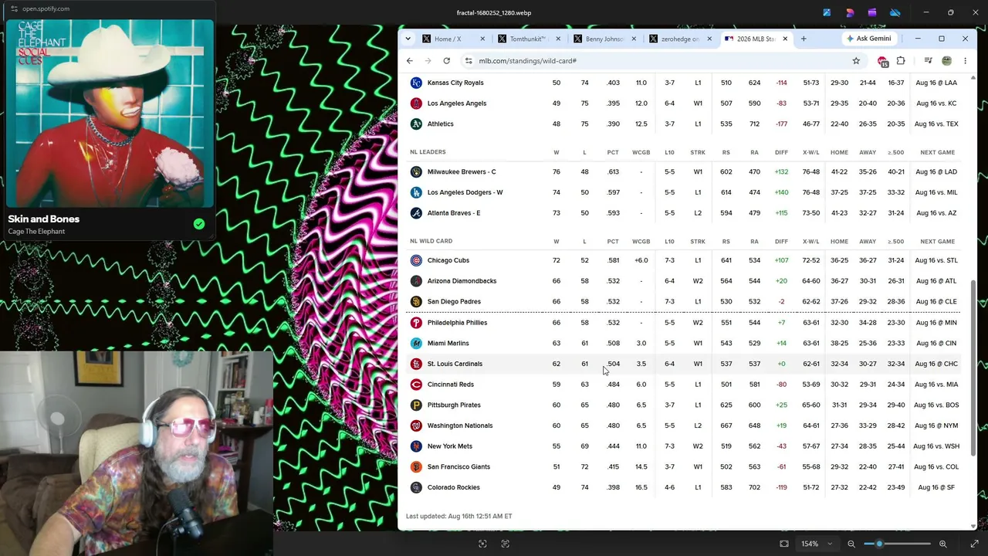Click fit-to-window icon in Photos bottom bar
Screen dimensions: 988x556
(784, 544)
